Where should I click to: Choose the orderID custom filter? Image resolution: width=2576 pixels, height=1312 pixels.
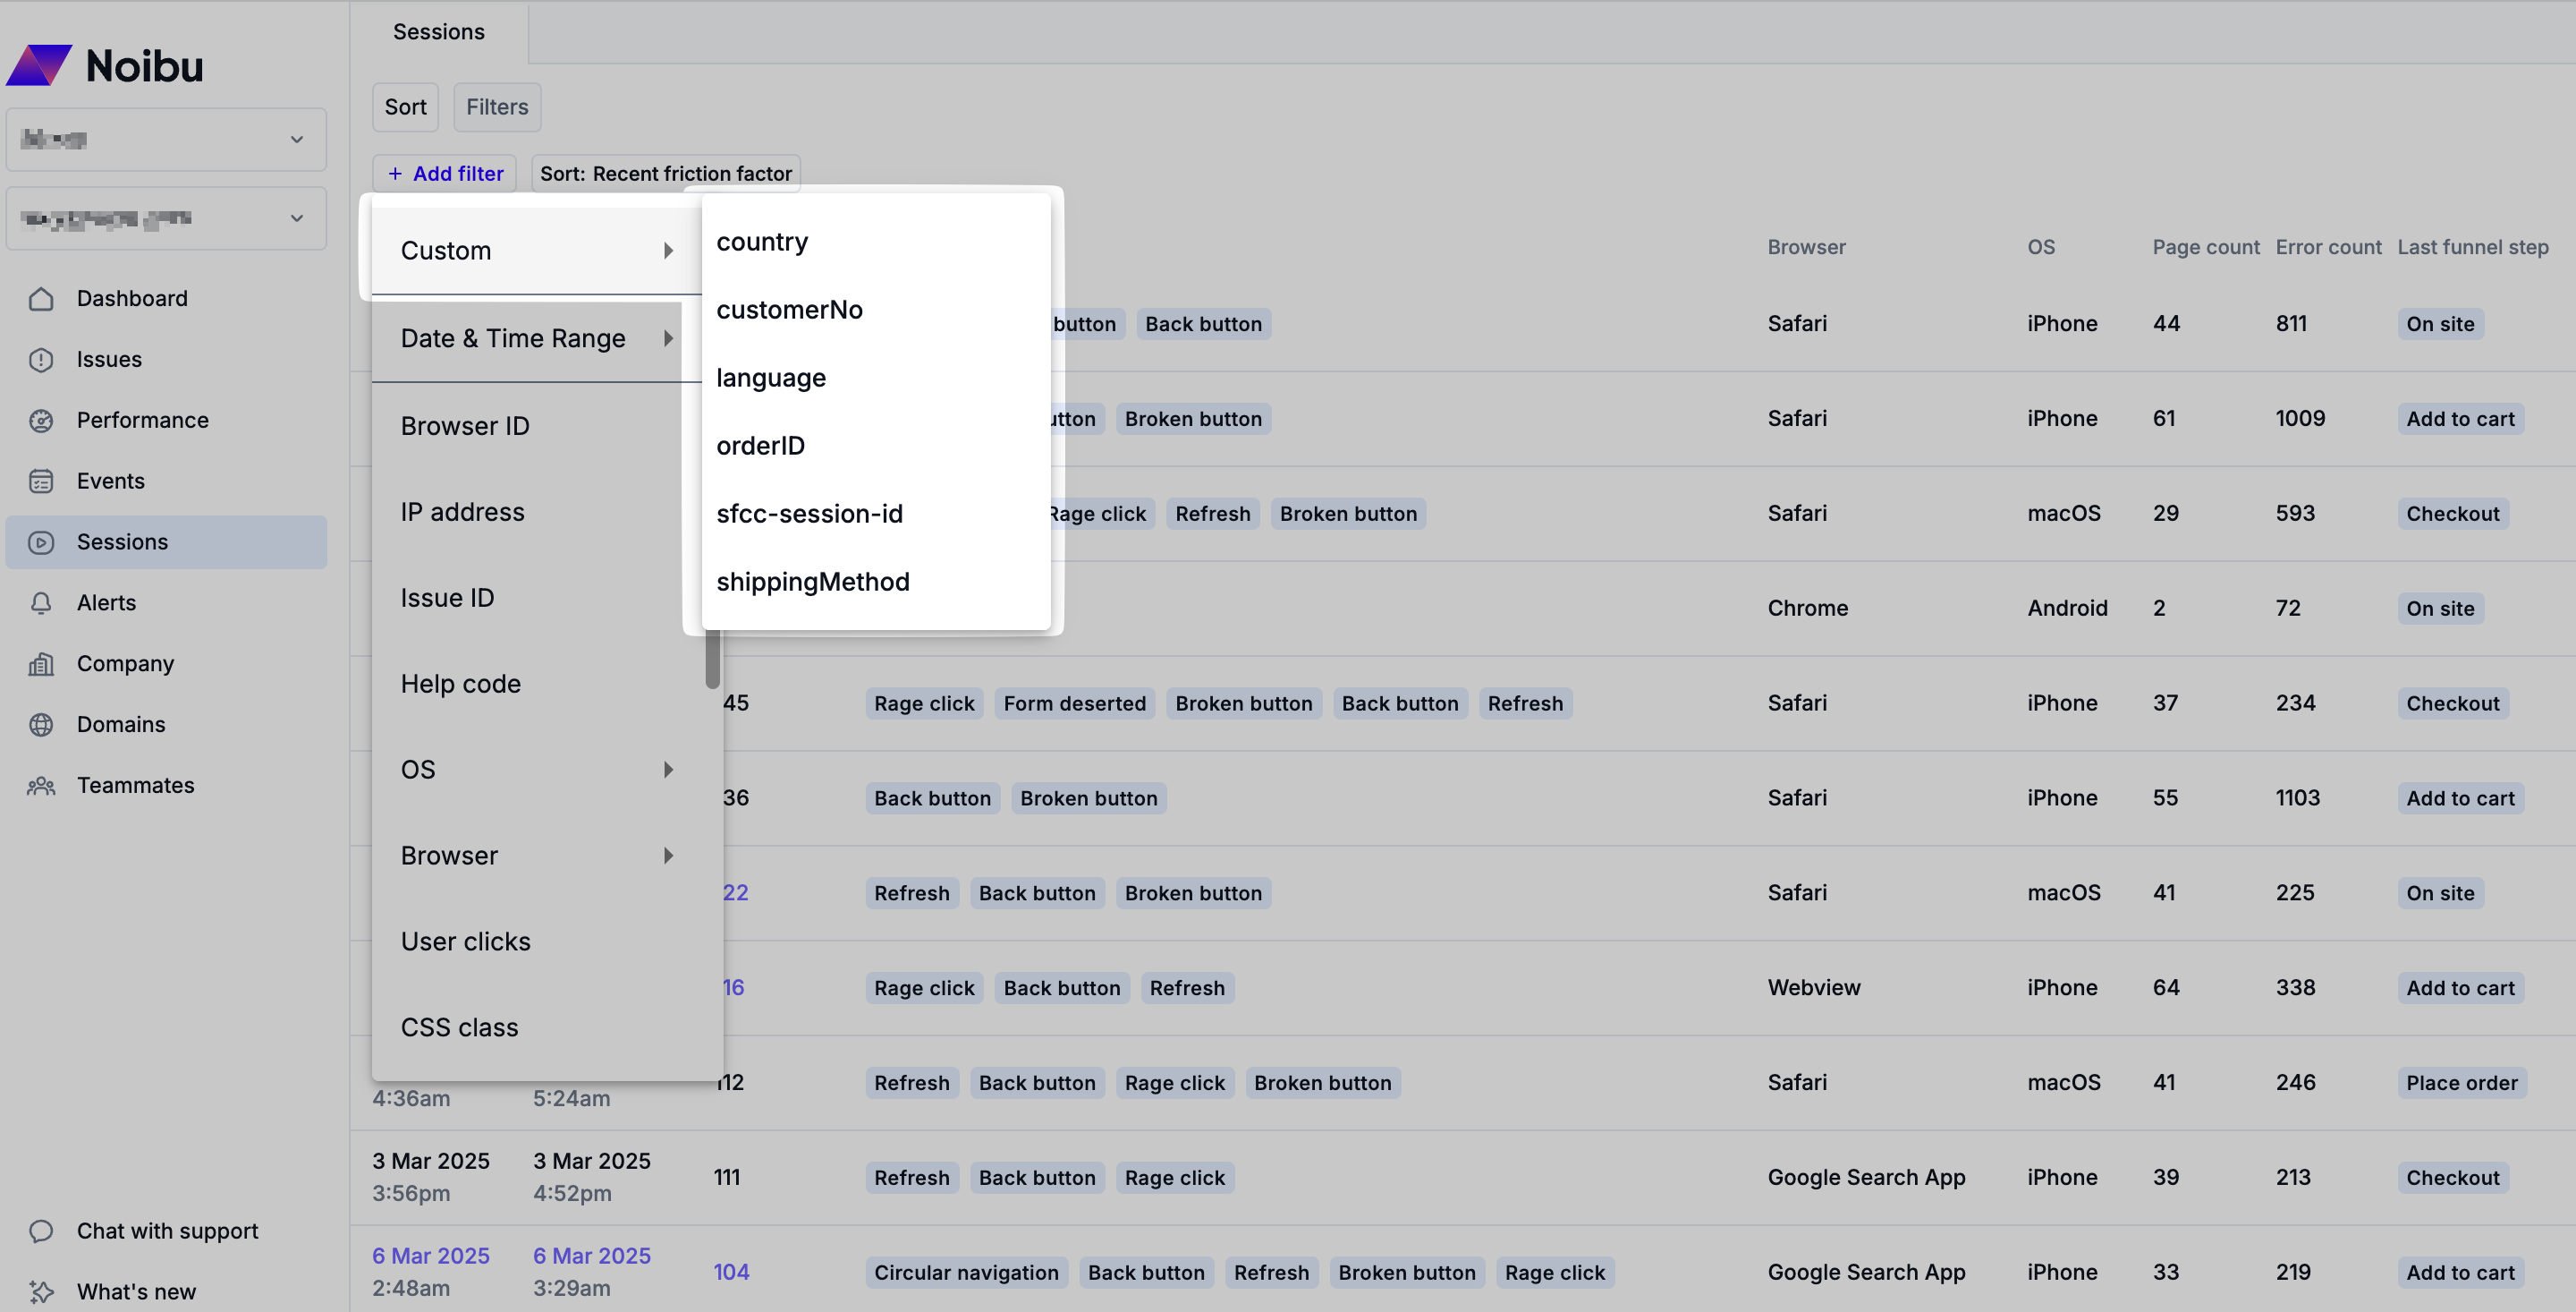point(761,446)
